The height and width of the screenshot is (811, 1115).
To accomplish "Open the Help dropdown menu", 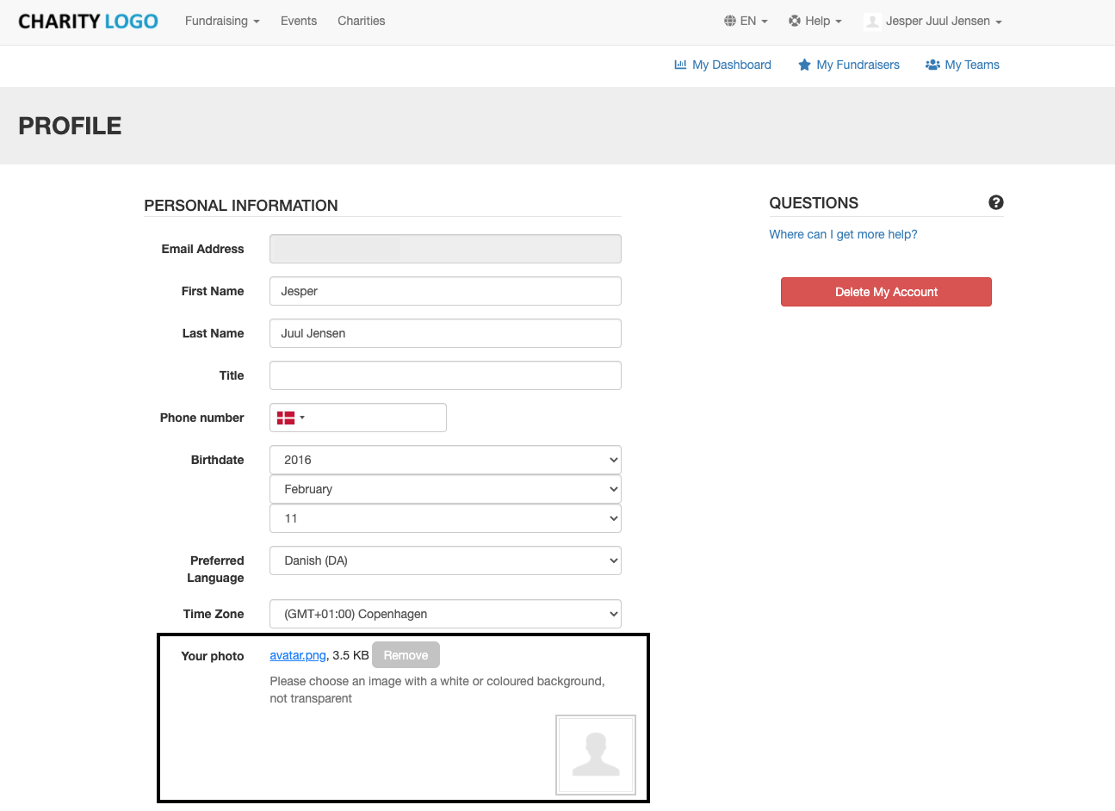I will [815, 21].
